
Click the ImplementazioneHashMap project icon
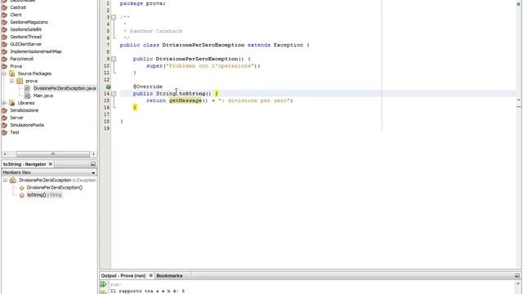coord(4,51)
